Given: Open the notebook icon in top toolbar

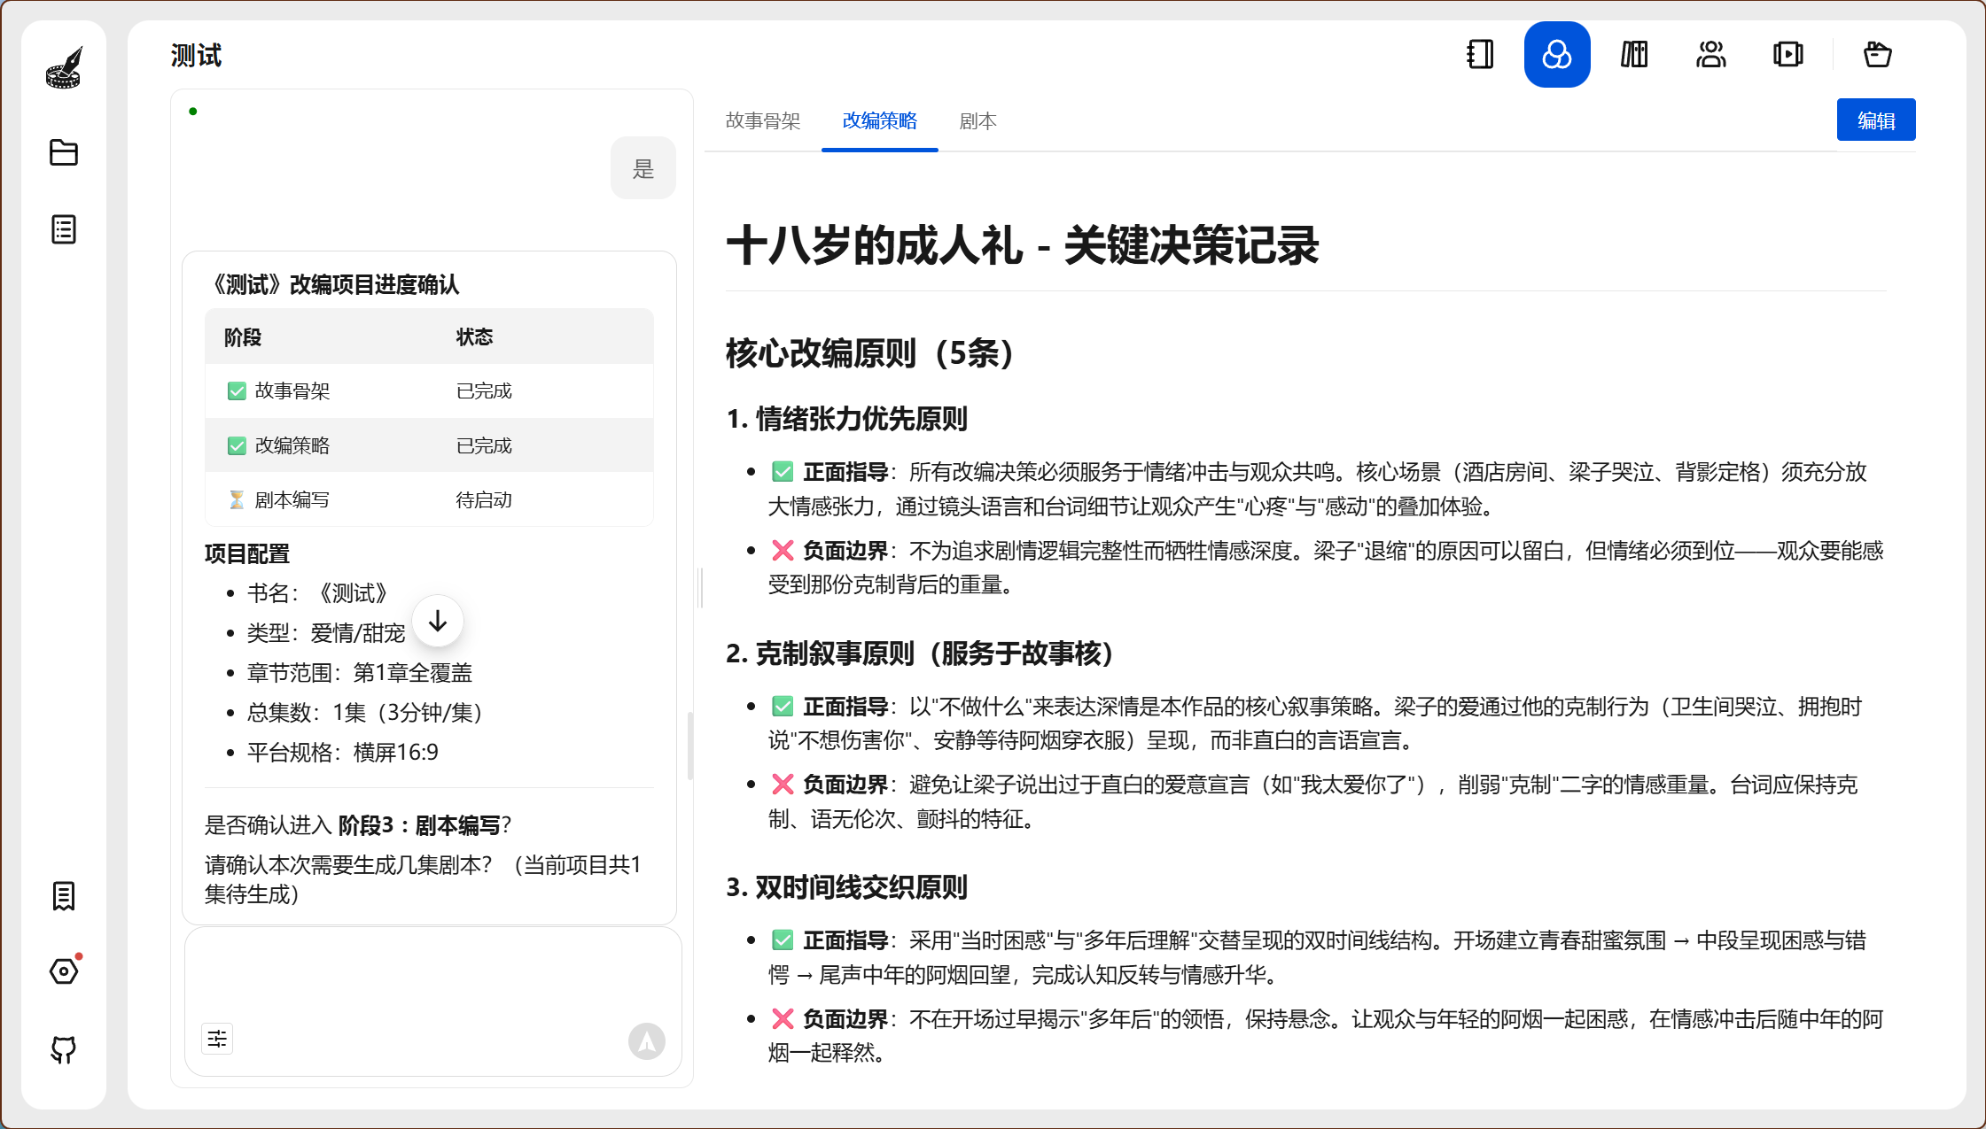Looking at the screenshot, I should click(x=1480, y=55).
